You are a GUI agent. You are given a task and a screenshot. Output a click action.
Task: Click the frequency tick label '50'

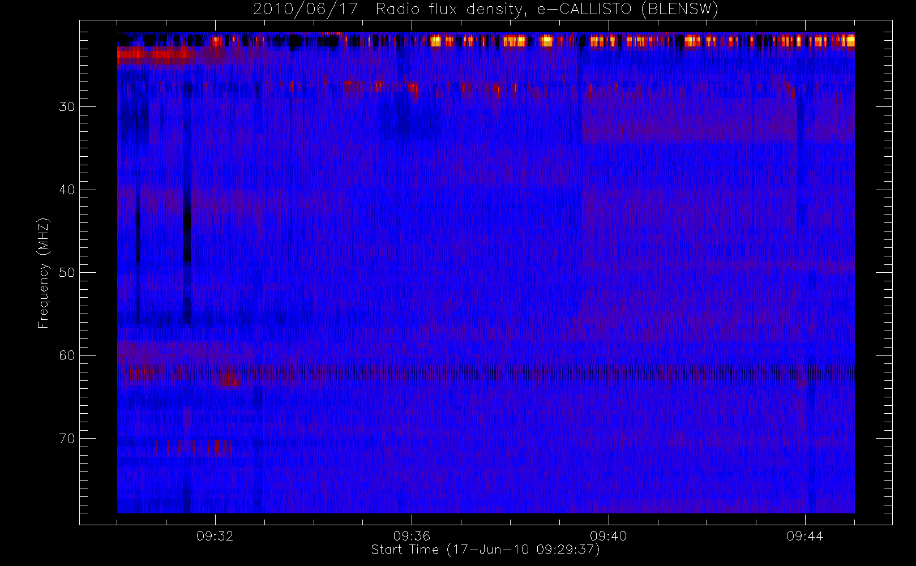[x=67, y=273]
